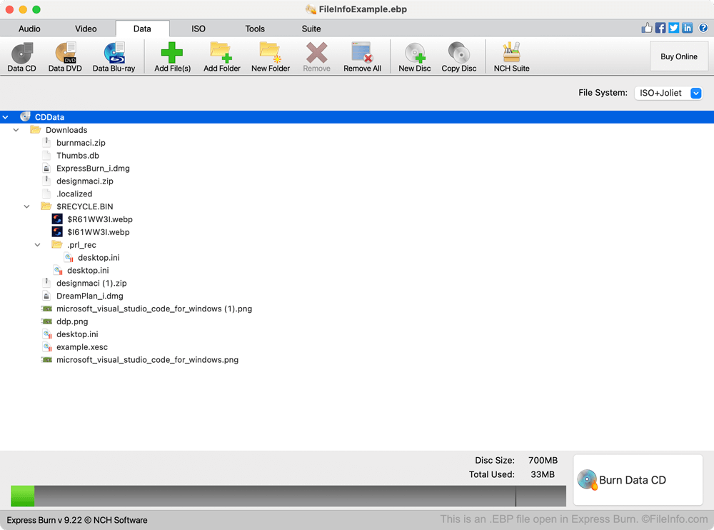Open the Copy Disc tool
Image resolution: width=714 pixels, height=530 pixels.
pyautogui.click(x=458, y=57)
